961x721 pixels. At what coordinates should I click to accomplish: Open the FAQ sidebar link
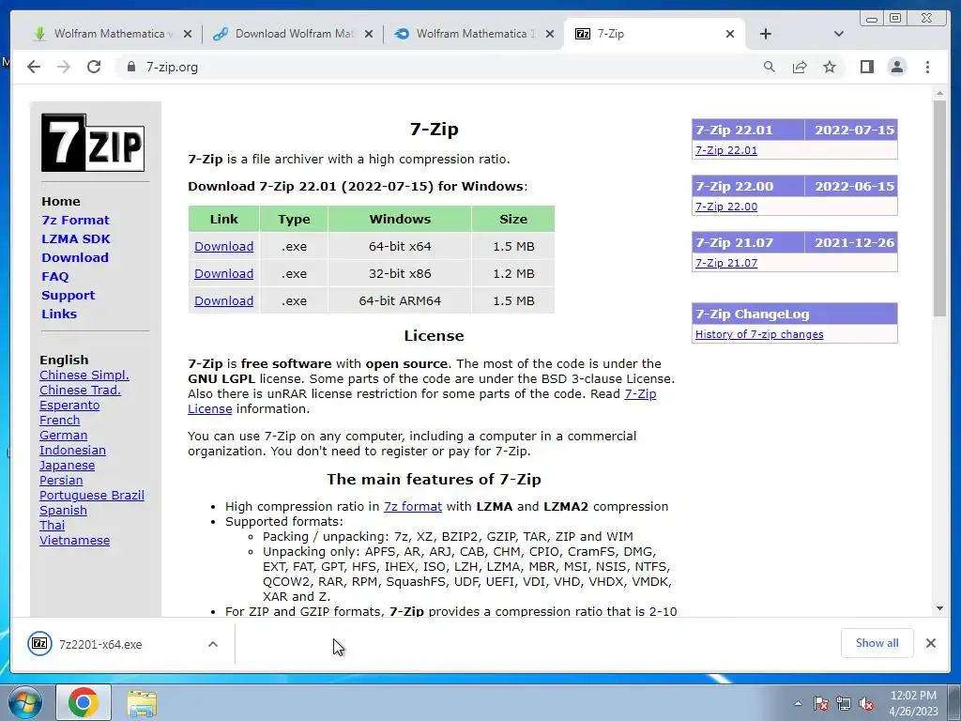point(55,277)
